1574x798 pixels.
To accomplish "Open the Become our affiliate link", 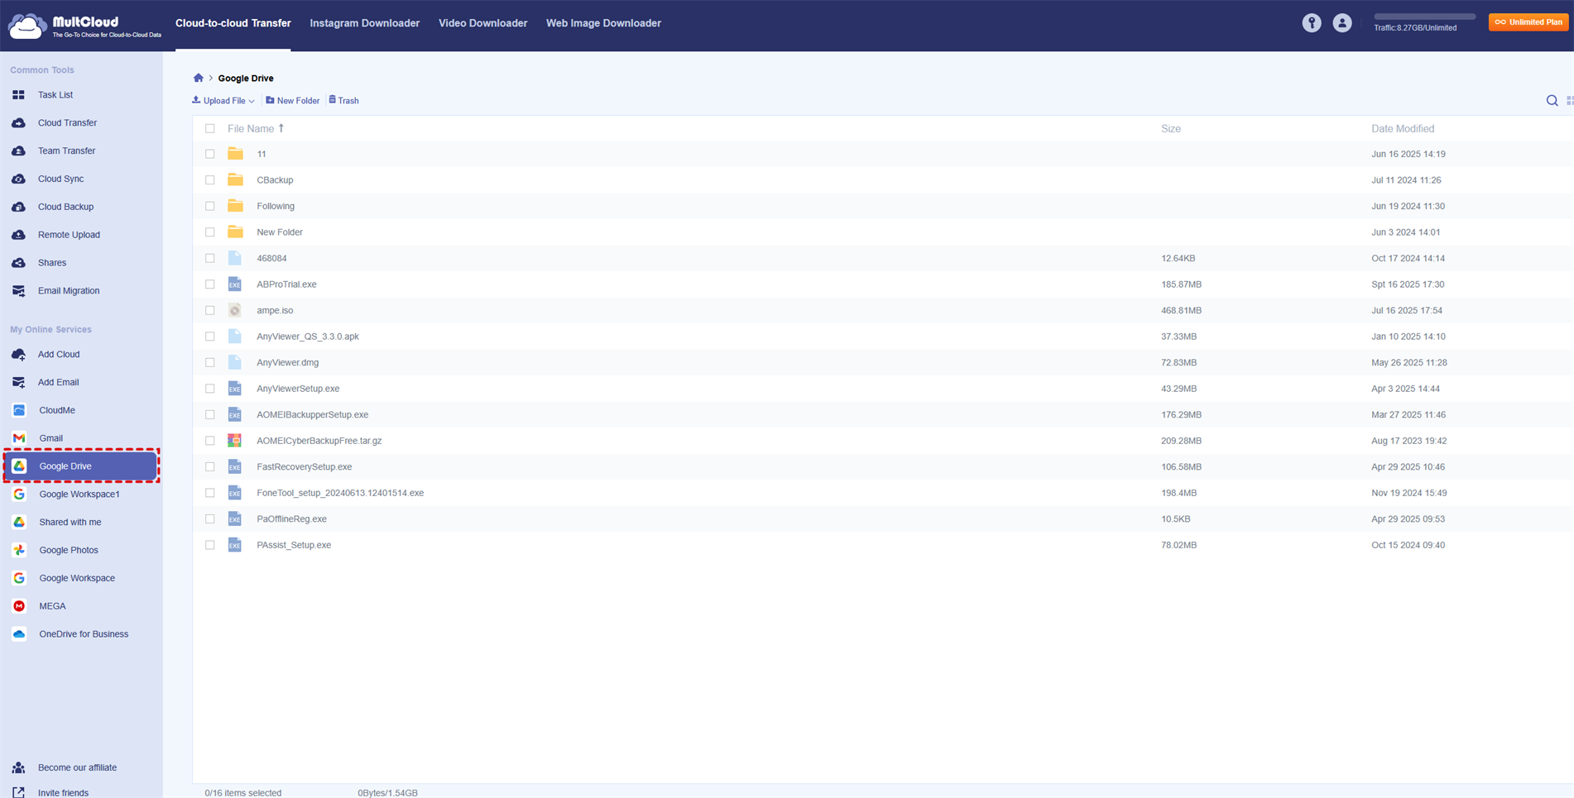I will click(76, 767).
